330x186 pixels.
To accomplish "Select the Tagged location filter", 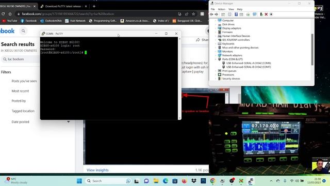I will (x=23, y=111).
